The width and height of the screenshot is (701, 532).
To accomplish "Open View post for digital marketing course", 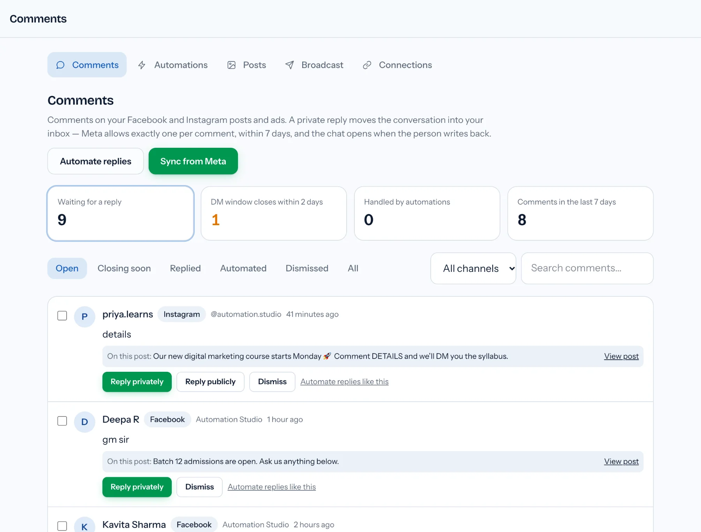I will [x=621, y=356].
